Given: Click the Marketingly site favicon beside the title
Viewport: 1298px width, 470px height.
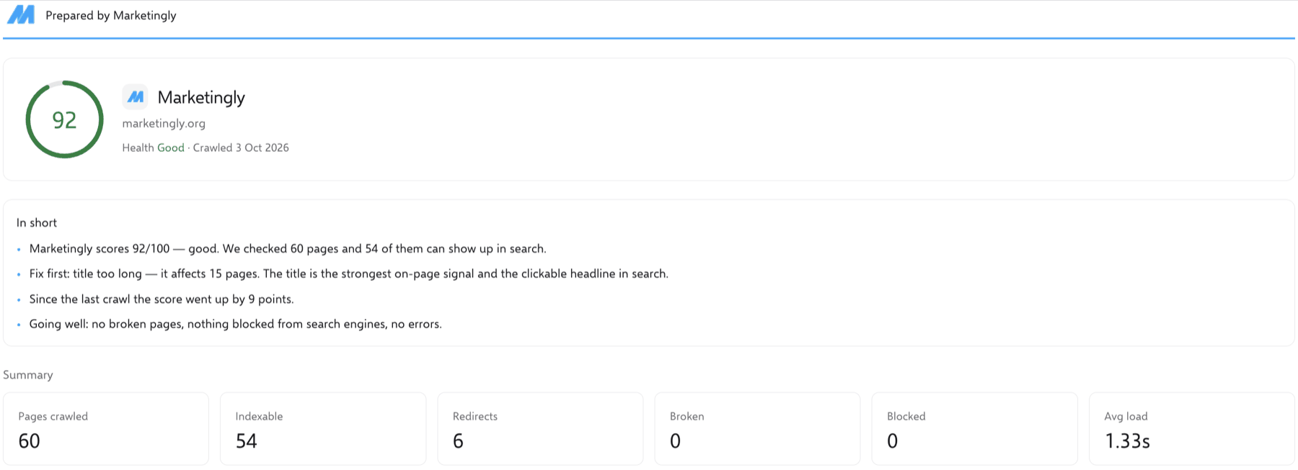Looking at the screenshot, I should [135, 97].
